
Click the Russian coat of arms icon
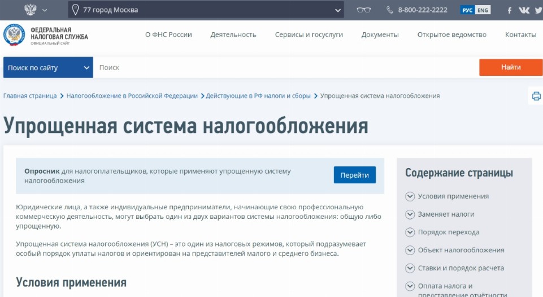tap(31, 10)
